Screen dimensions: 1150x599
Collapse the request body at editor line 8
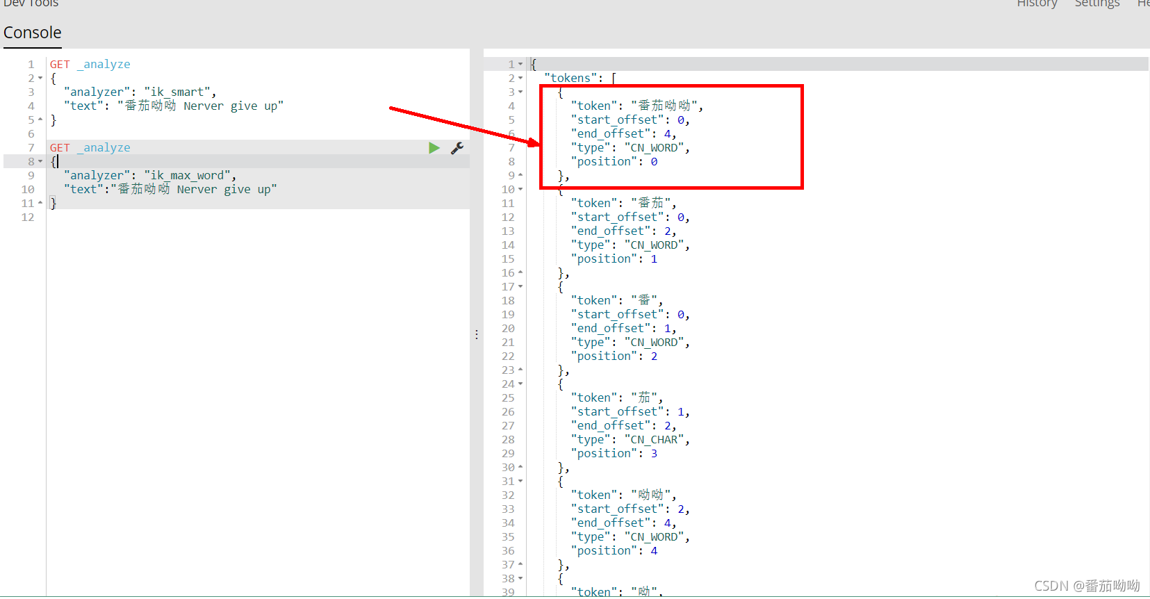[x=40, y=162]
